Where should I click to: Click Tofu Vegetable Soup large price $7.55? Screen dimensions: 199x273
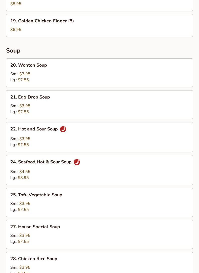pos(23,210)
